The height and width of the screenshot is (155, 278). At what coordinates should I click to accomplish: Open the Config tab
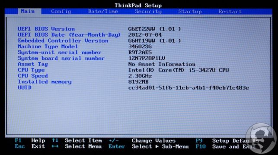[x=61, y=12]
